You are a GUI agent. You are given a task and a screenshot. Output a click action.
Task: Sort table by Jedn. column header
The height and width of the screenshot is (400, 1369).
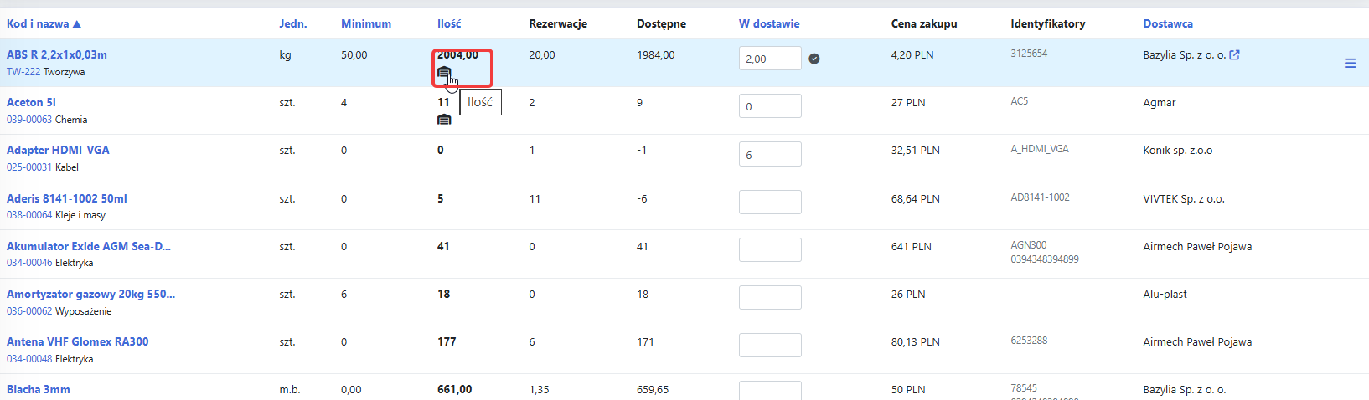[293, 23]
